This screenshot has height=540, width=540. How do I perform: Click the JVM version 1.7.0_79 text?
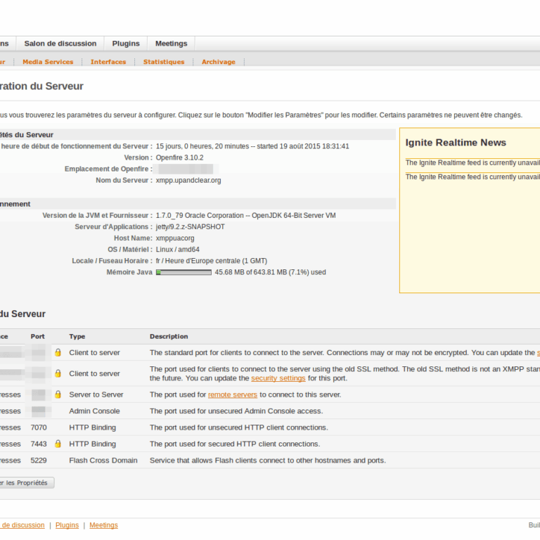245,216
